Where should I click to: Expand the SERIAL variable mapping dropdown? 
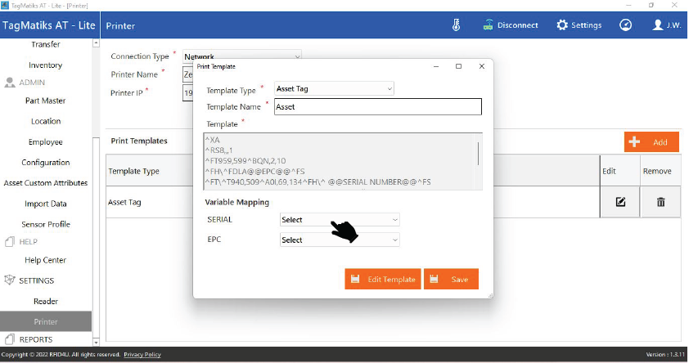tap(340, 220)
